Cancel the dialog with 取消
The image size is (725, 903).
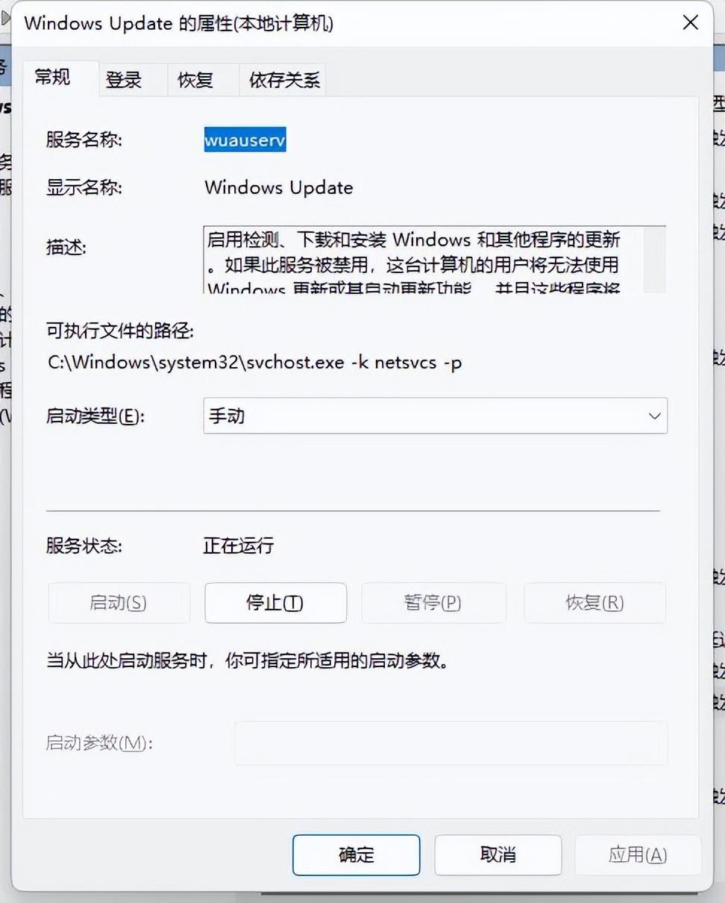[498, 854]
